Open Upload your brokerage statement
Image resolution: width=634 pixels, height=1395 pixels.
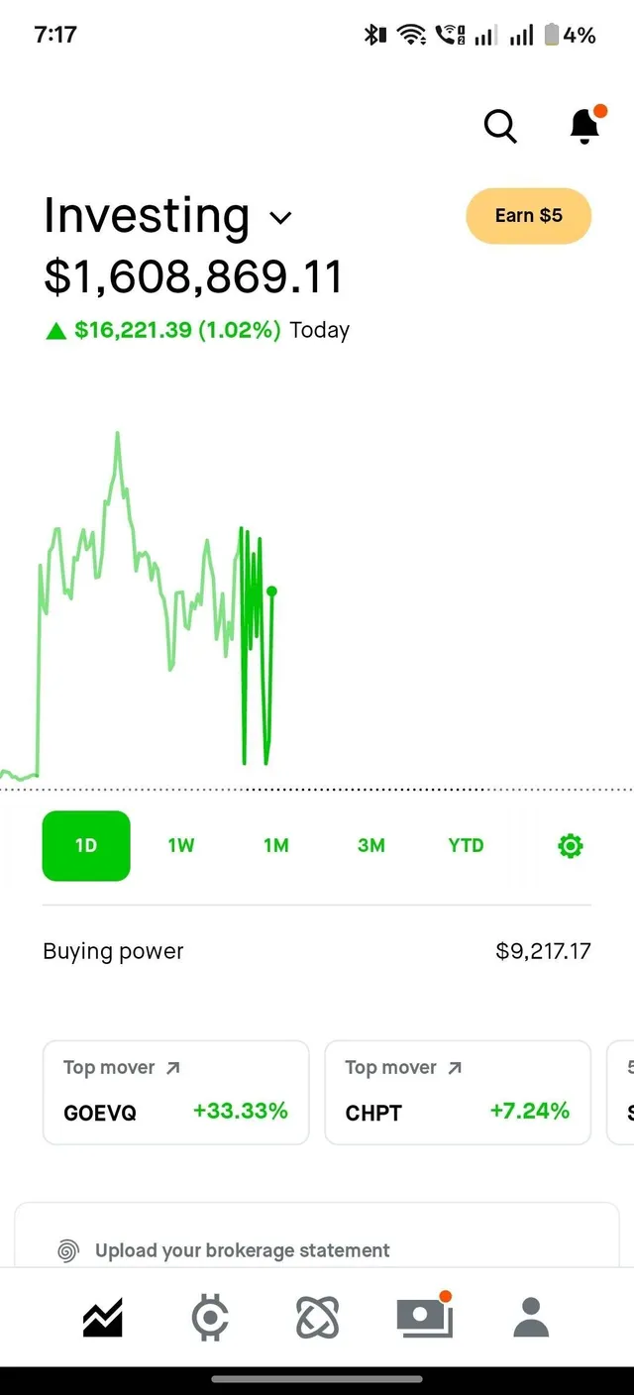pyautogui.click(x=244, y=1250)
